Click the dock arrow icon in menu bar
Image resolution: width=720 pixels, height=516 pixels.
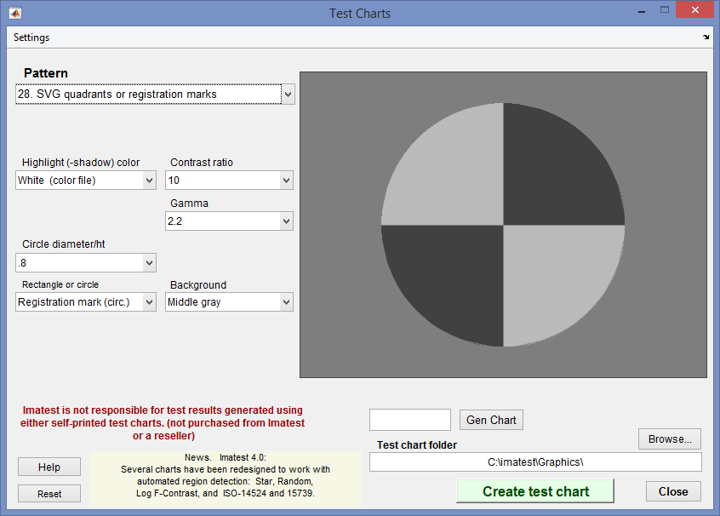706,37
